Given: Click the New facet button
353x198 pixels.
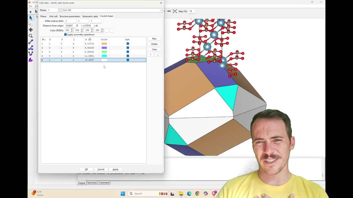Looking at the screenshot, I should 154,39.
